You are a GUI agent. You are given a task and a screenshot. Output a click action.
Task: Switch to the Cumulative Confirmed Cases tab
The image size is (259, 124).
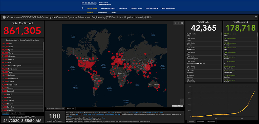coord(55,109)
